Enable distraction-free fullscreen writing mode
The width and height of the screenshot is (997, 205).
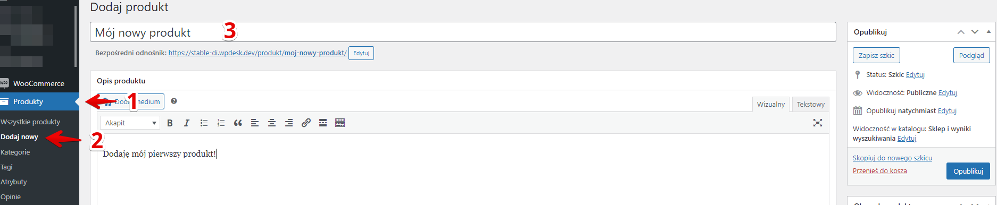click(818, 123)
